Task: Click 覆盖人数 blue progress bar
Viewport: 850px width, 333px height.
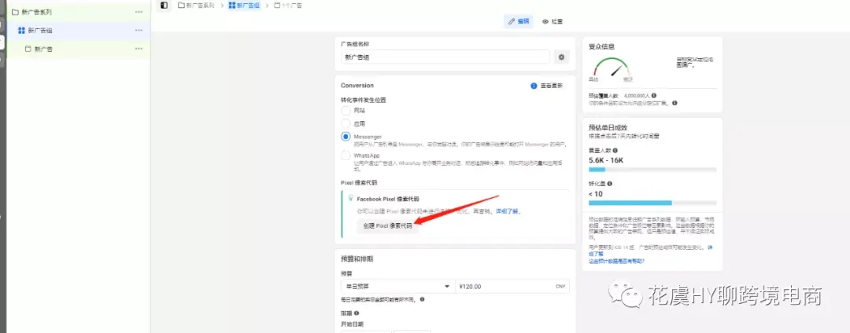Action: coord(597,170)
